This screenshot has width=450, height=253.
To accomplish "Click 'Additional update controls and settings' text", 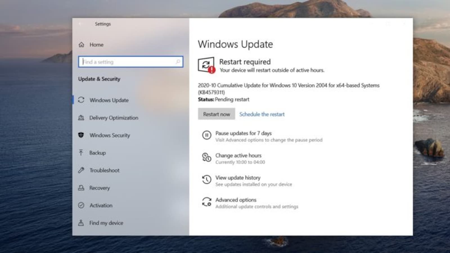I will (x=257, y=207).
